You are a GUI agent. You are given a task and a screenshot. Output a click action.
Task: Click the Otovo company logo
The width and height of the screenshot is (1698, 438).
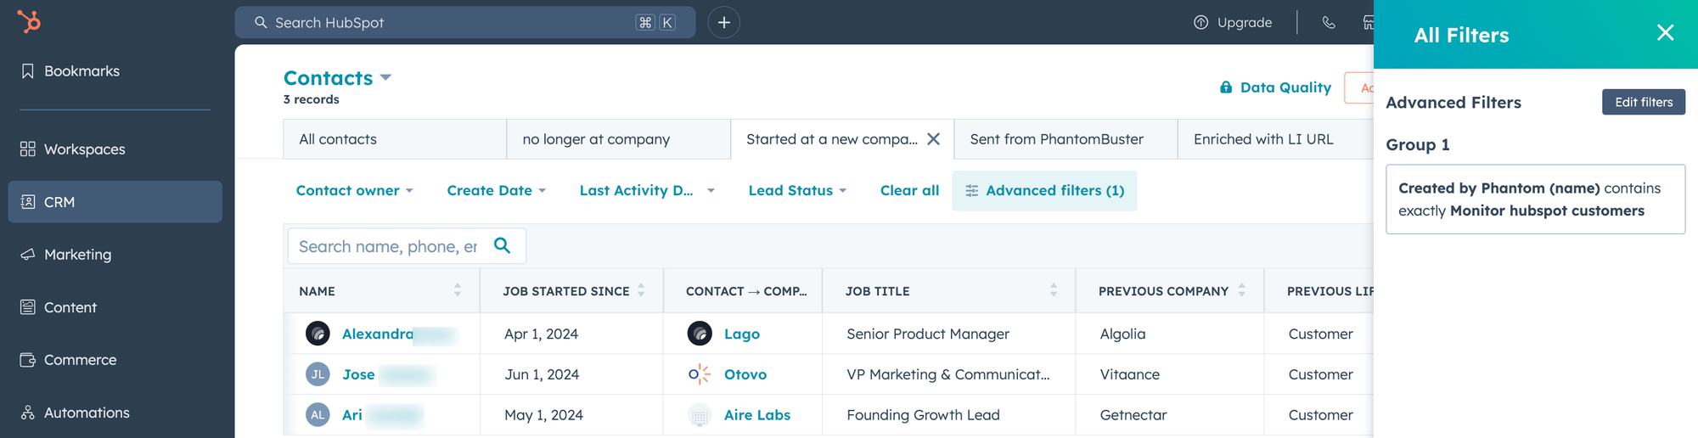coord(700,374)
